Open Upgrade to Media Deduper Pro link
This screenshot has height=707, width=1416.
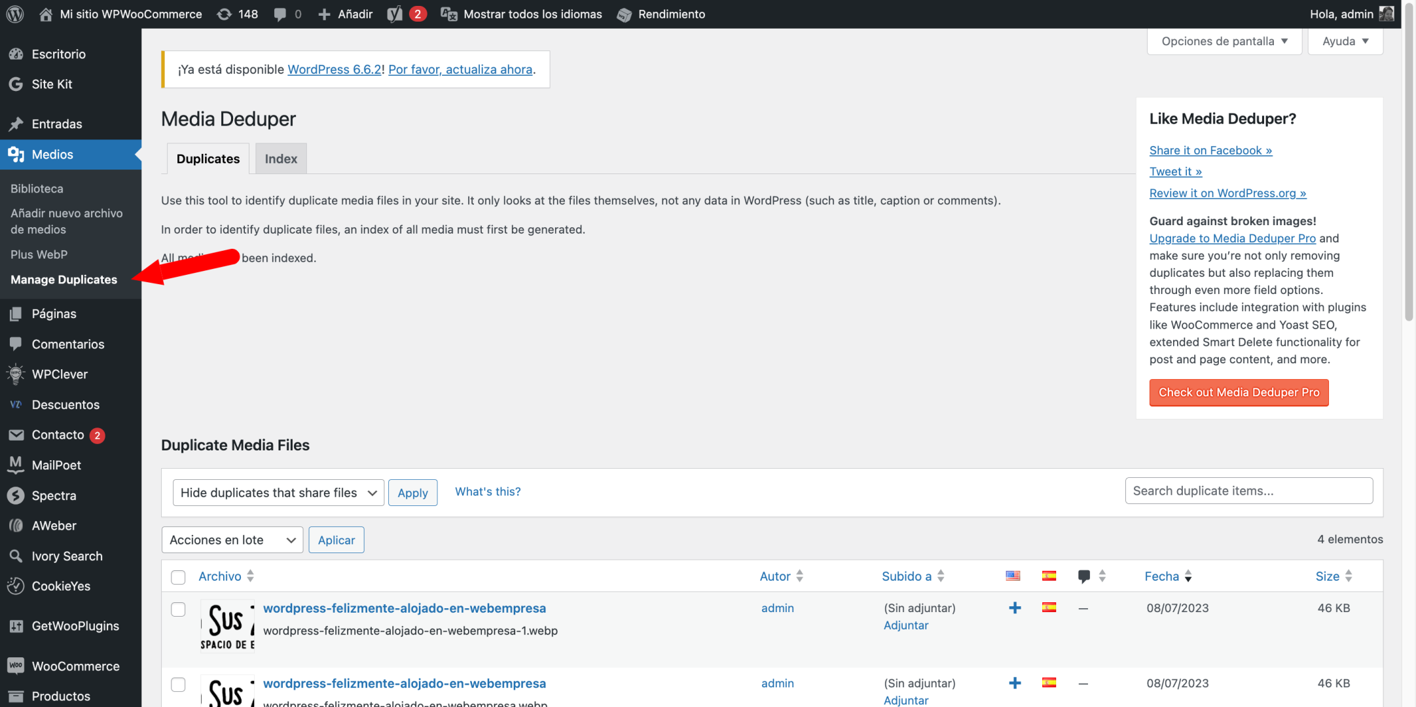1232,238
